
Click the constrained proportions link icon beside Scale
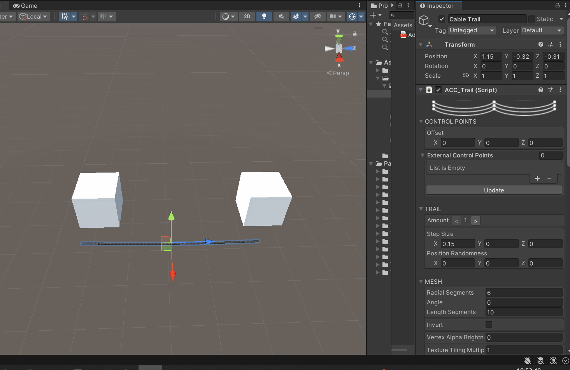465,76
